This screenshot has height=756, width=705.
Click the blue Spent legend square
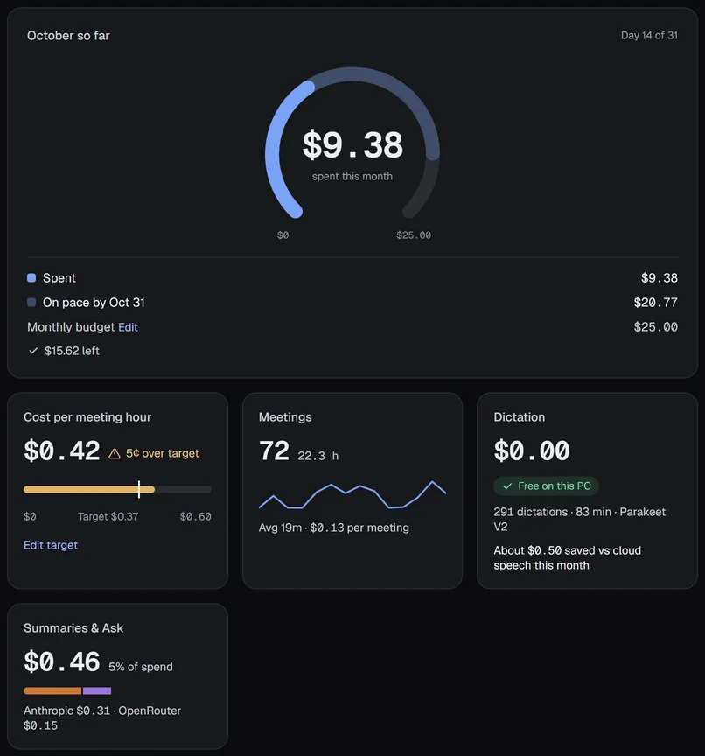coord(31,277)
